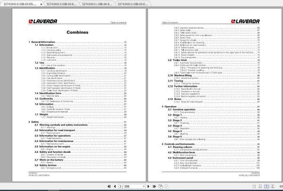Switch to the 327434012-OIB-00-E document tab
The width and height of the screenshot is (283, 191).
click(133, 4)
